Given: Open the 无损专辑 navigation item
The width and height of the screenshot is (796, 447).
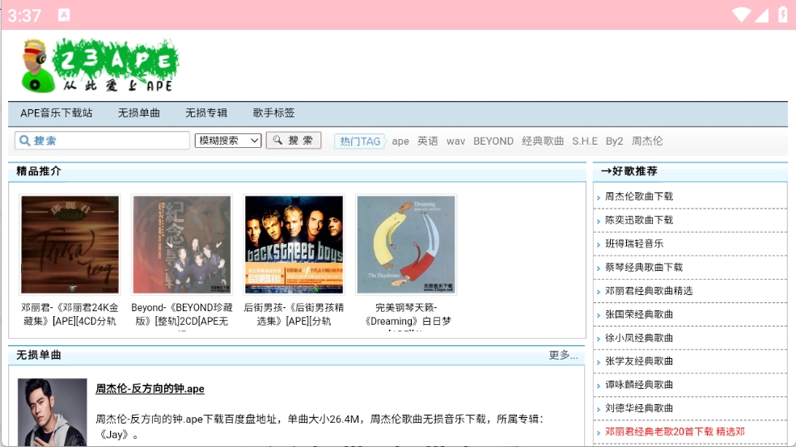Looking at the screenshot, I should (206, 113).
